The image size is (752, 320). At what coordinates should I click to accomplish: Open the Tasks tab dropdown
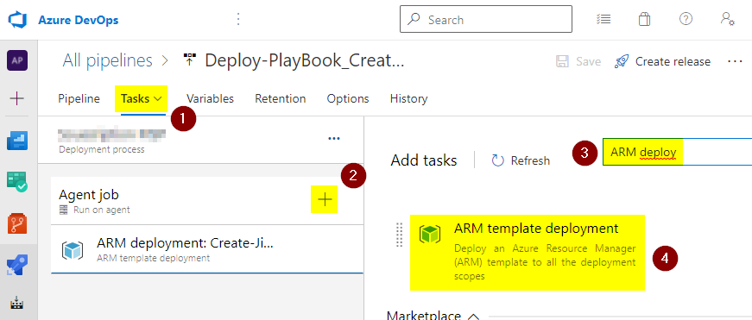(142, 98)
